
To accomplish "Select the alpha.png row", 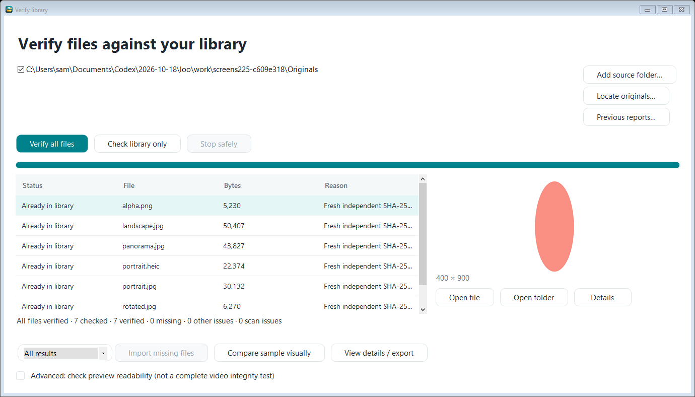I will pyautogui.click(x=217, y=206).
